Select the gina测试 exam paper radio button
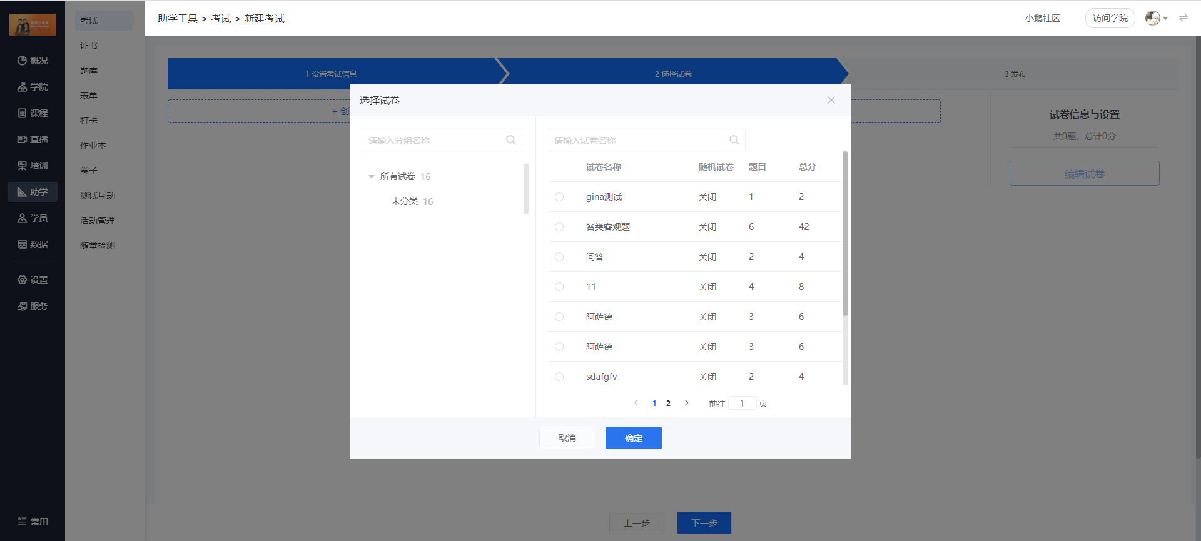 (x=559, y=197)
